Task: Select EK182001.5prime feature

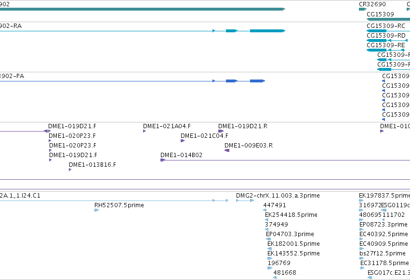Action: [x=293, y=244]
